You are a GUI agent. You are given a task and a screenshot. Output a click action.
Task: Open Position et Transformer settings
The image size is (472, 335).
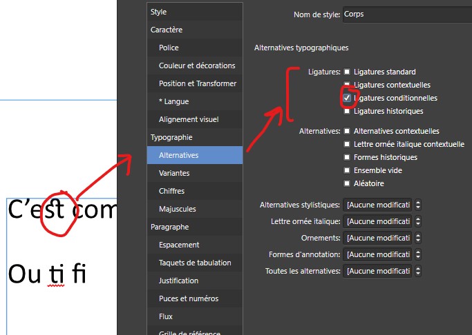[x=195, y=83]
